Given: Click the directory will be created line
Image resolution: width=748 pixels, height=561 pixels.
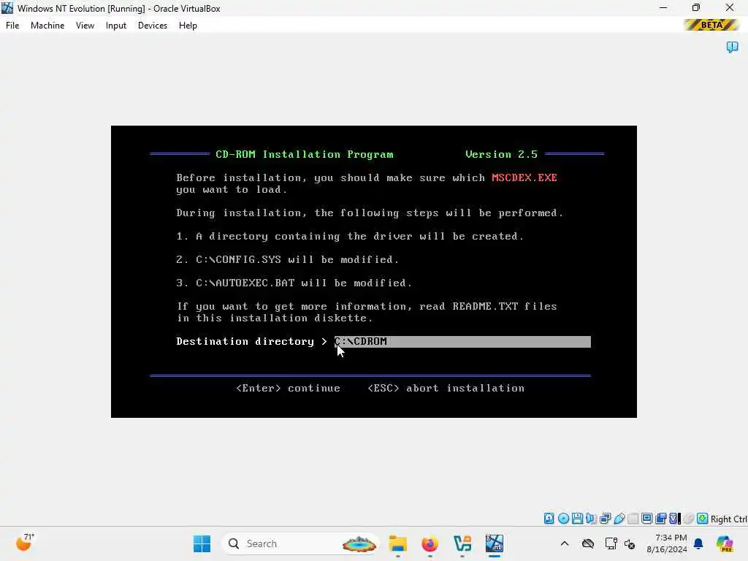Looking at the screenshot, I should tap(350, 236).
